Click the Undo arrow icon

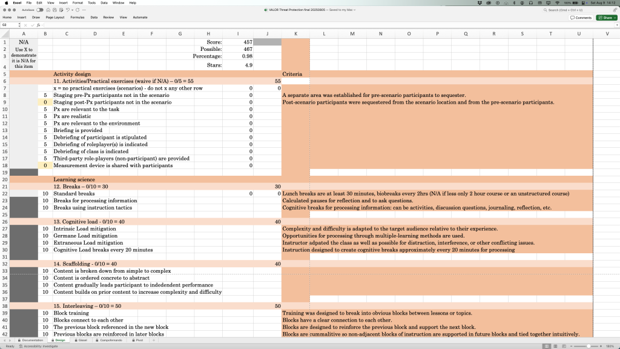click(68, 10)
